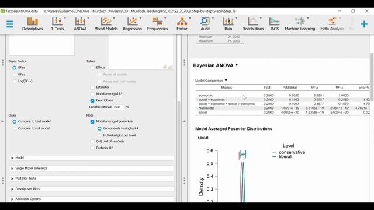Viewport: 374px width, 210px height.
Task: Expand the Single Model Inference section
Action: pyautogui.click(x=91, y=169)
